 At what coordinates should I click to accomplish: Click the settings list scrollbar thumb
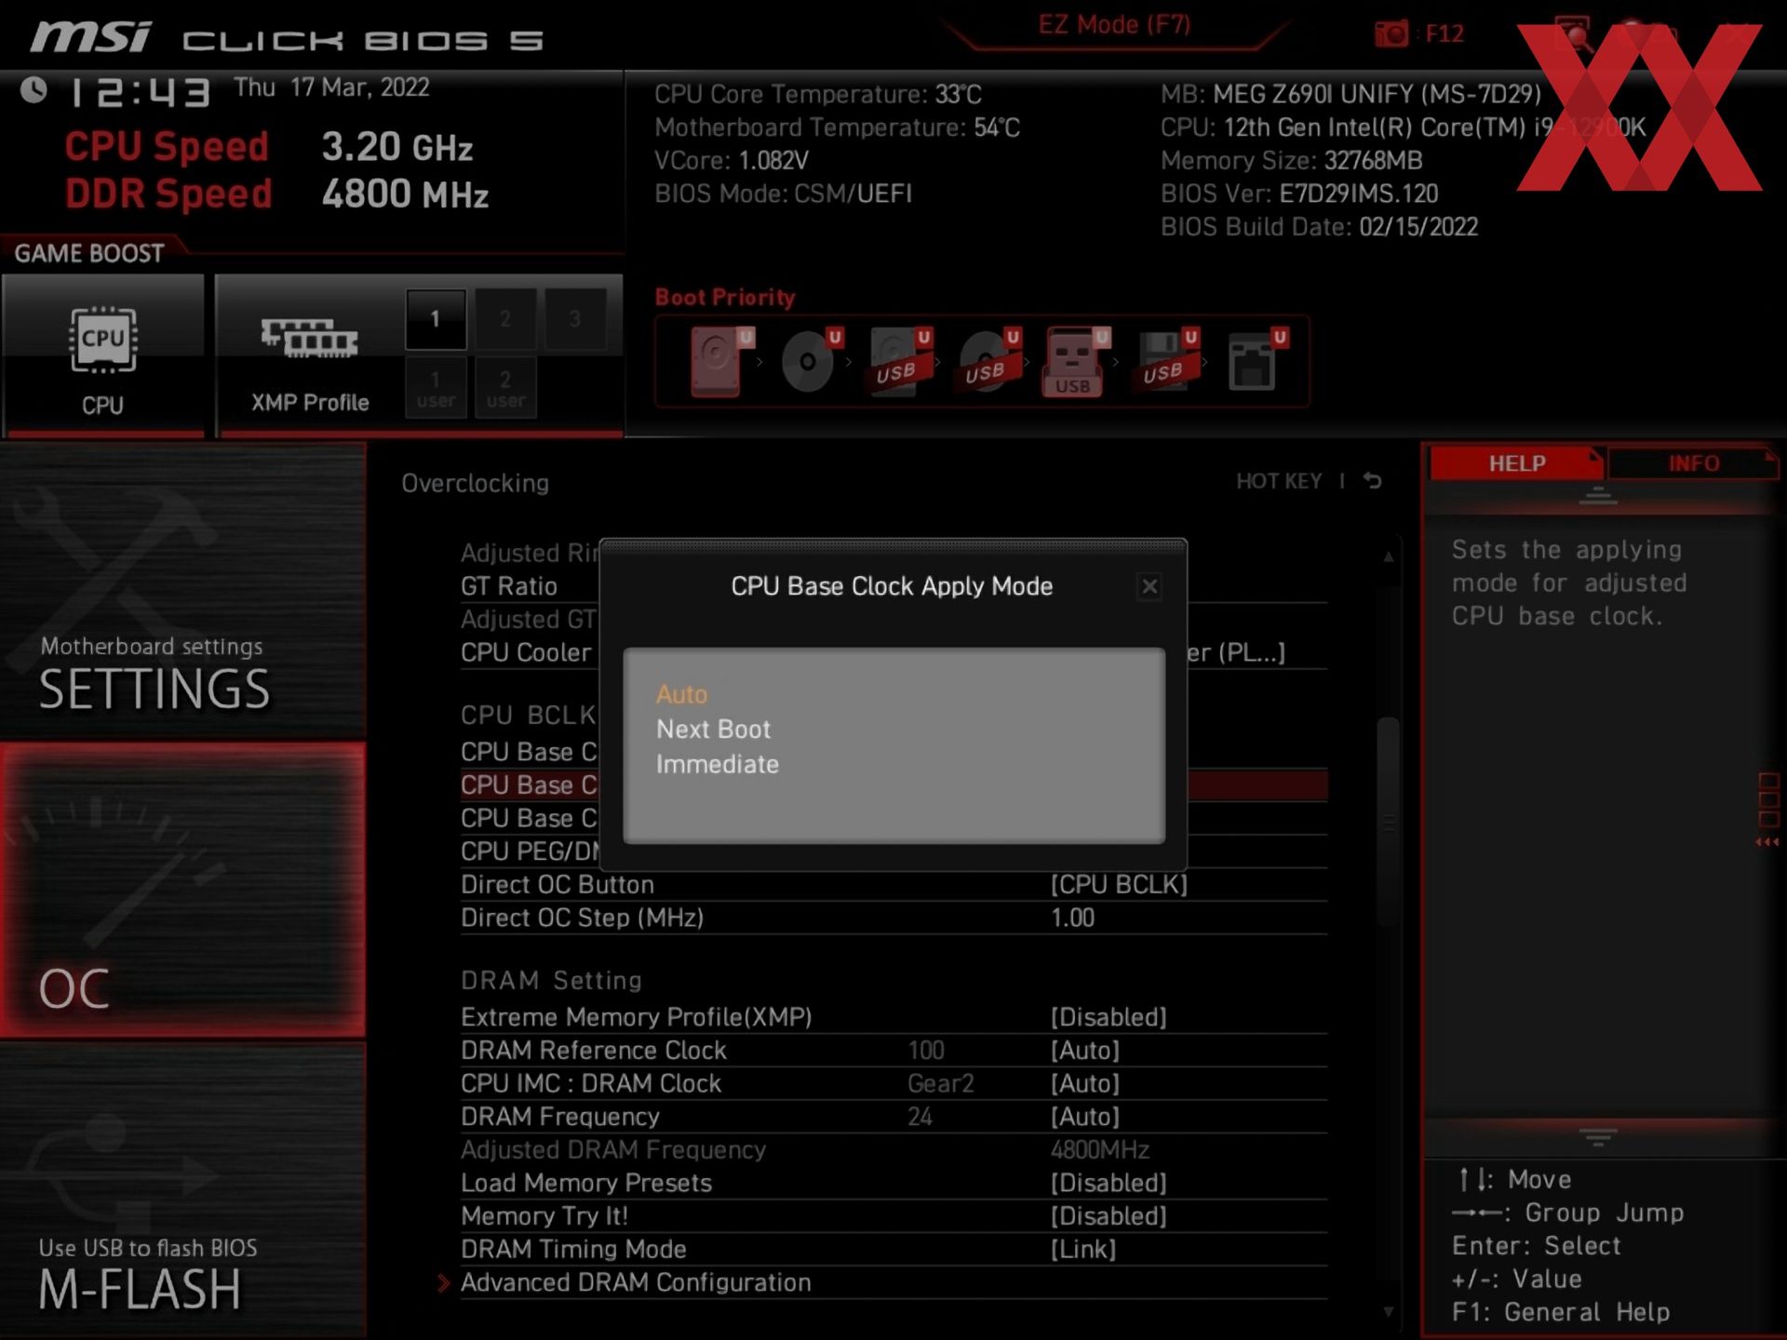pyautogui.click(x=1388, y=822)
